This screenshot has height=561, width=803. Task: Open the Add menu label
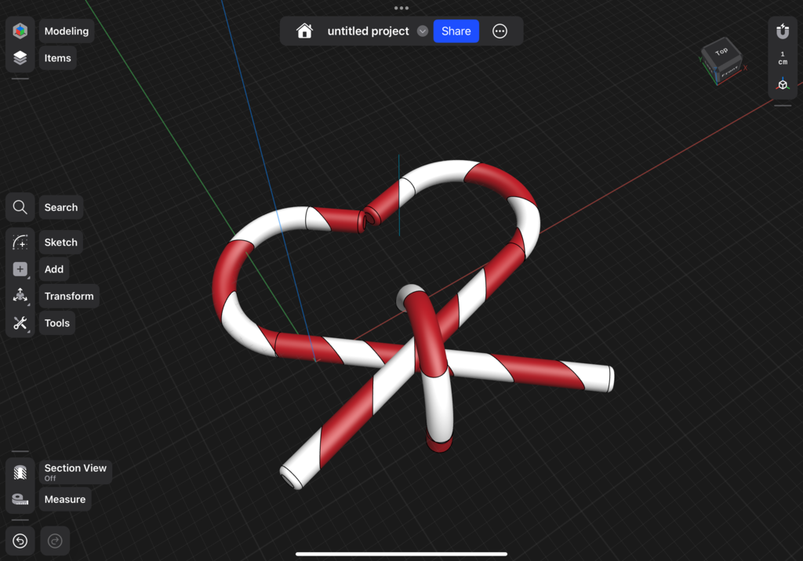54,269
